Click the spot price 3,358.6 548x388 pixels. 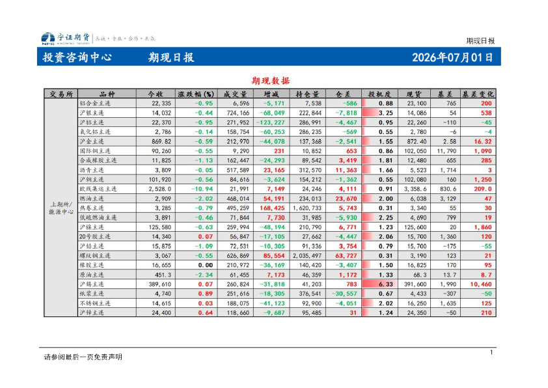pos(415,189)
